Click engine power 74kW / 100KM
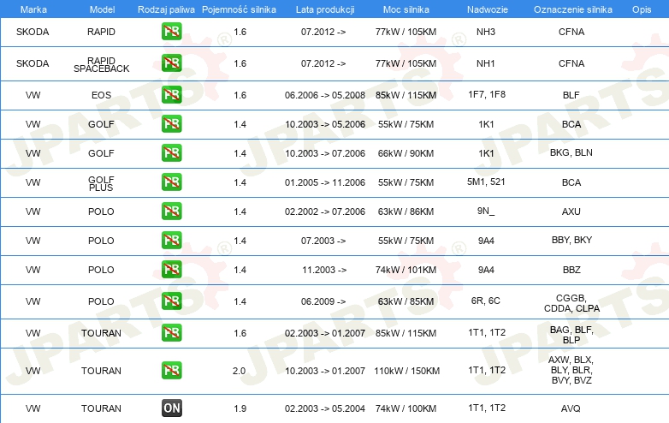The image size is (669, 423). 406,408
